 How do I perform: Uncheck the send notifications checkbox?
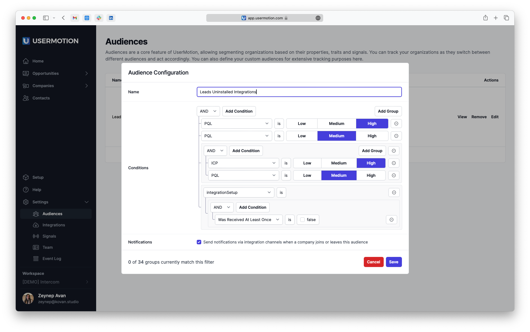pyautogui.click(x=199, y=242)
